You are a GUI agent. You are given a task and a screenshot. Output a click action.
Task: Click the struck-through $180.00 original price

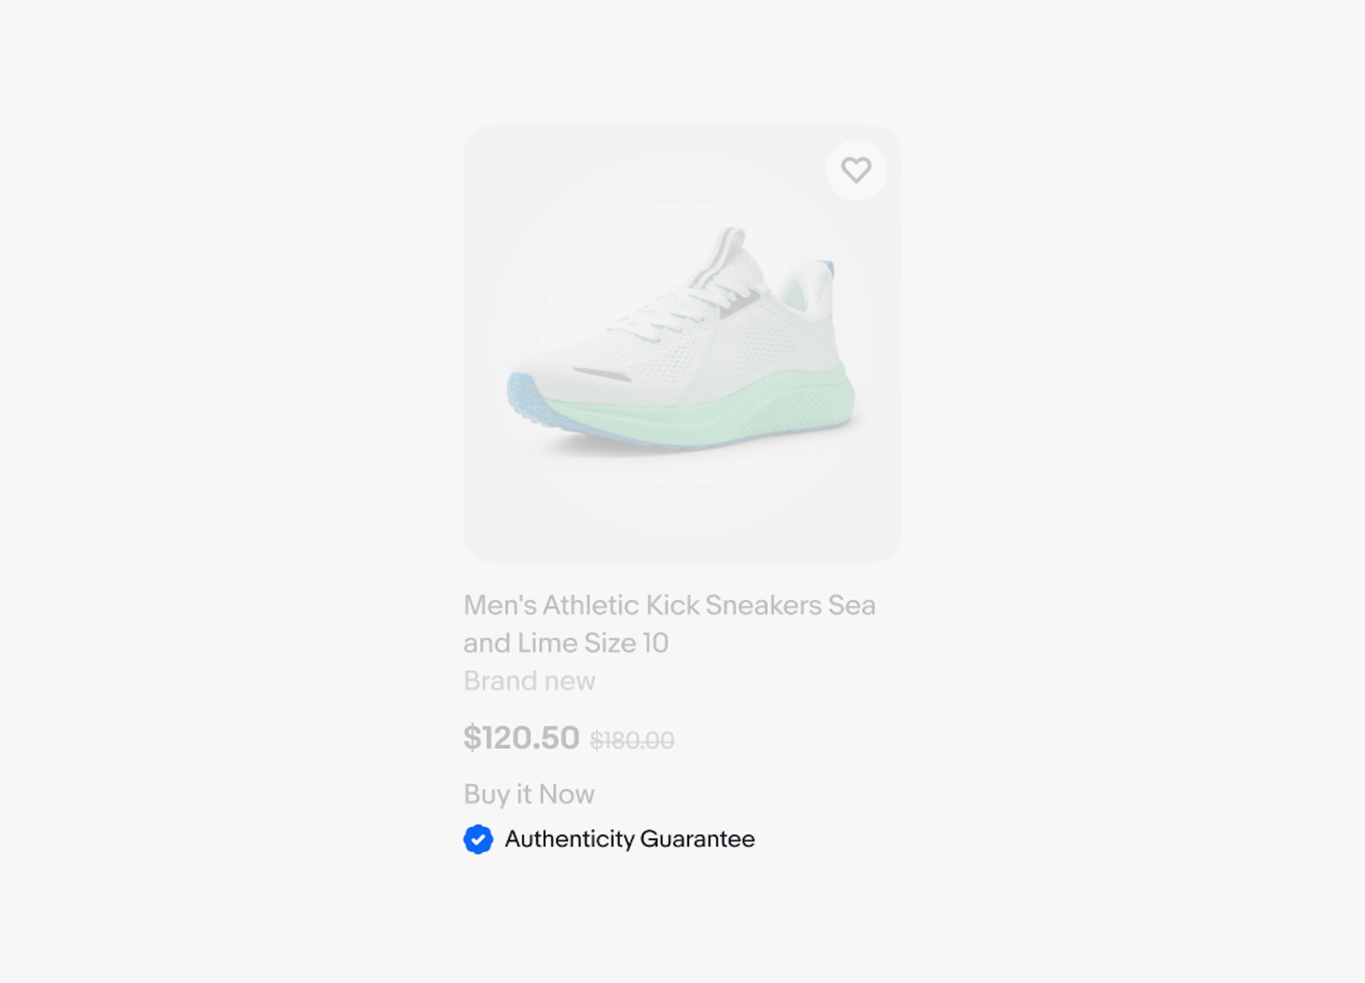click(x=632, y=740)
